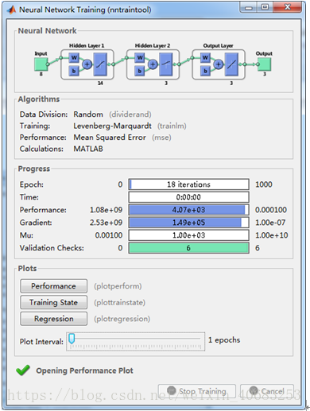The image size is (310, 411).
Task: Click the Hidden Layer 1 label
Action: point(87,46)
